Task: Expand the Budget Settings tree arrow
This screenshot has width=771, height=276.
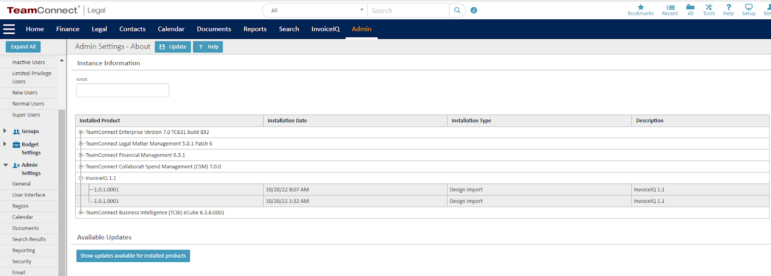Action: 5,144
